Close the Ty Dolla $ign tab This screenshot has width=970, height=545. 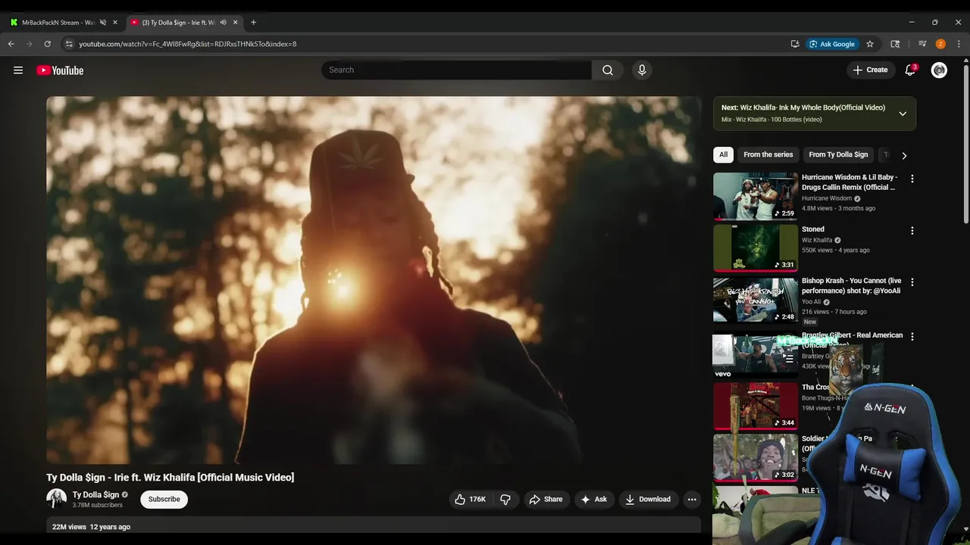tap(236, 23)
